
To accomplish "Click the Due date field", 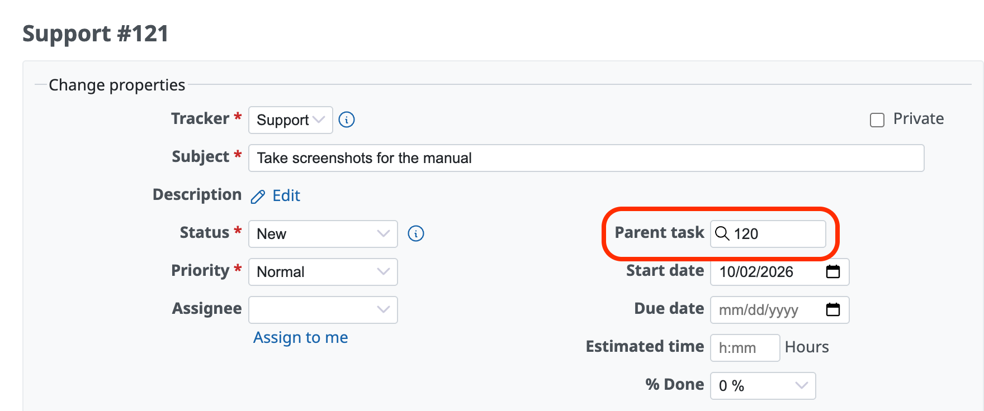I will [780, 310].
